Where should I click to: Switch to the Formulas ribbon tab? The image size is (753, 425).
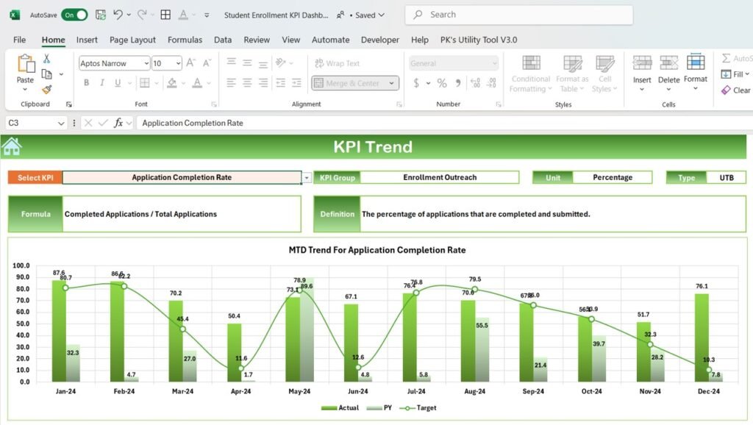tap(185, 40)
